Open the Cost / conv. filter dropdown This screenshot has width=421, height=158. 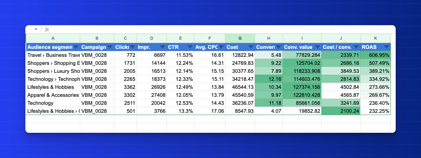[x=356, y=47]
